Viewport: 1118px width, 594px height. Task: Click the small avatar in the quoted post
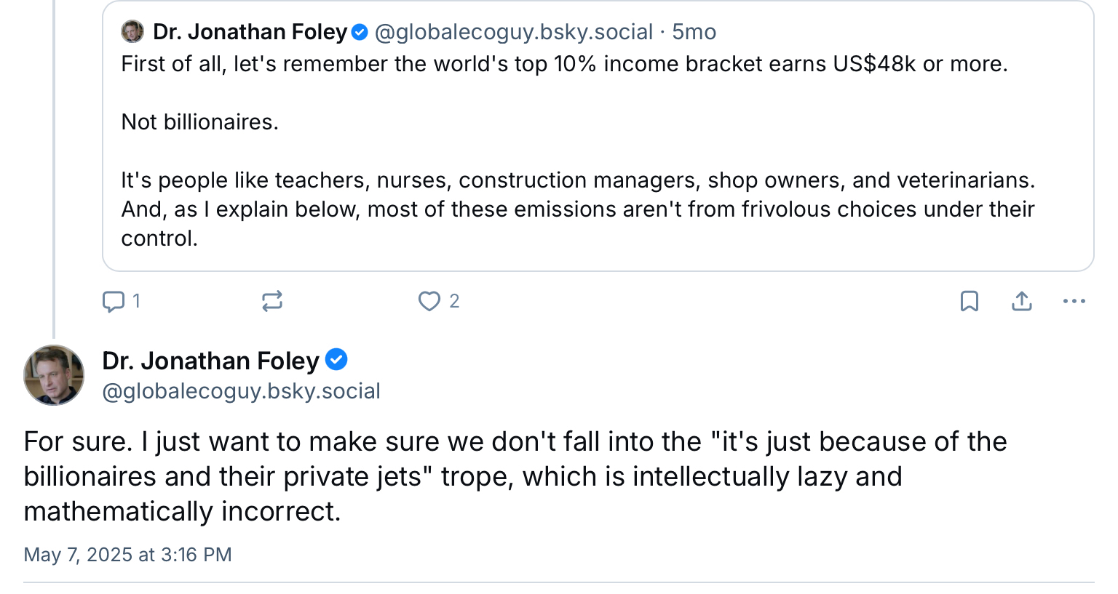132,32
